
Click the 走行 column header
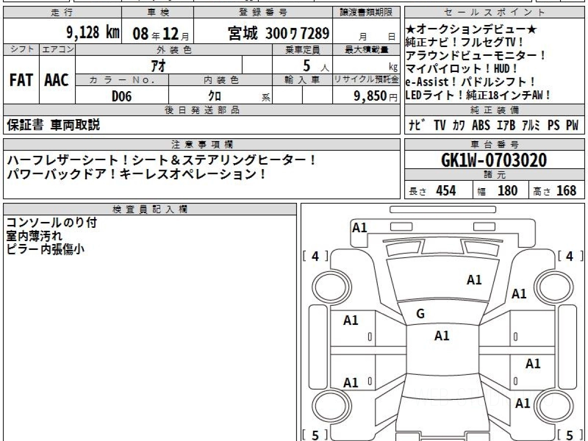pyautogui.click(x=62, y=13)
